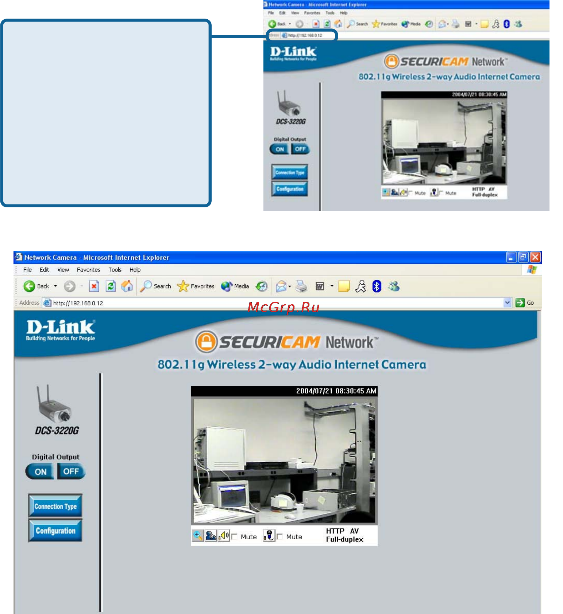Open the Help menu

click(135, 270)
